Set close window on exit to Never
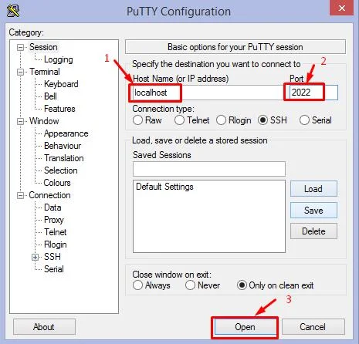The image size is (359, 344). click(190, 285)
